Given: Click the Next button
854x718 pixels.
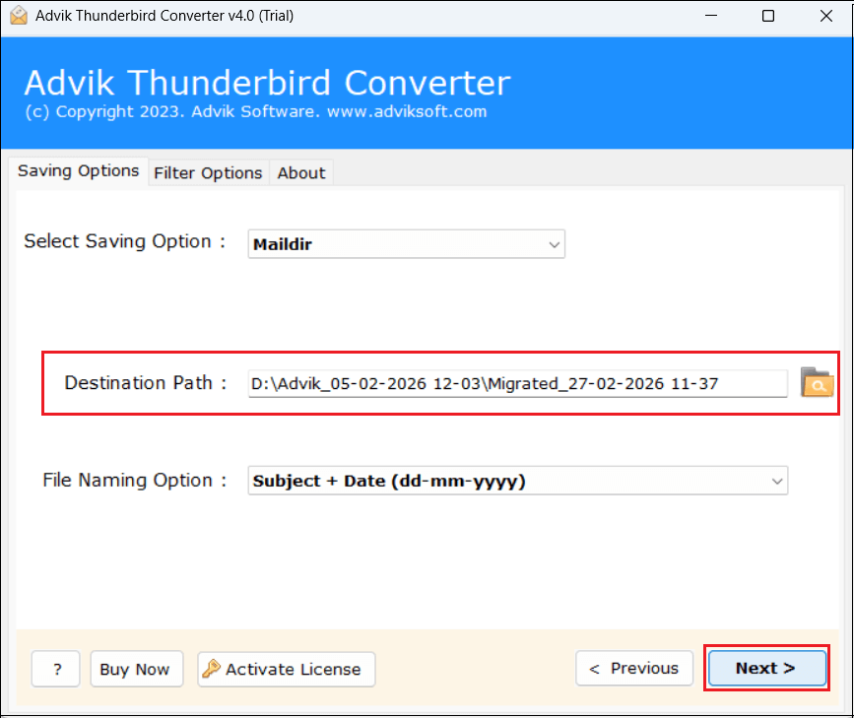Looking at the screenshot, I should [x=766, y=668].
